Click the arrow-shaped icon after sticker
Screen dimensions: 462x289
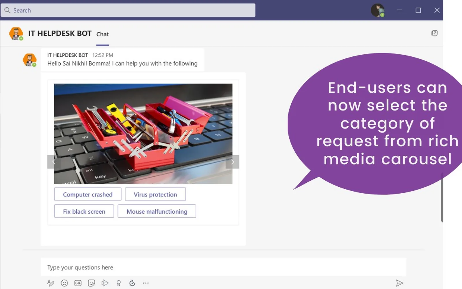pyautogui.click(x=105, y=283)
